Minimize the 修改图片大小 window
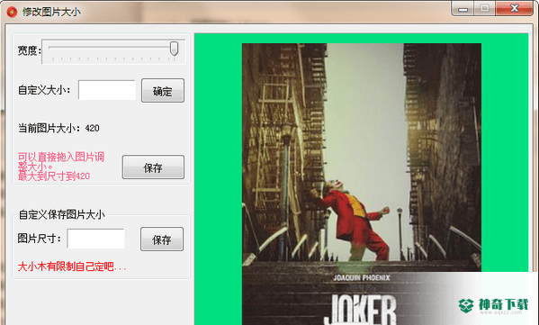The image size is (539, 325). (x=463, y=8)
